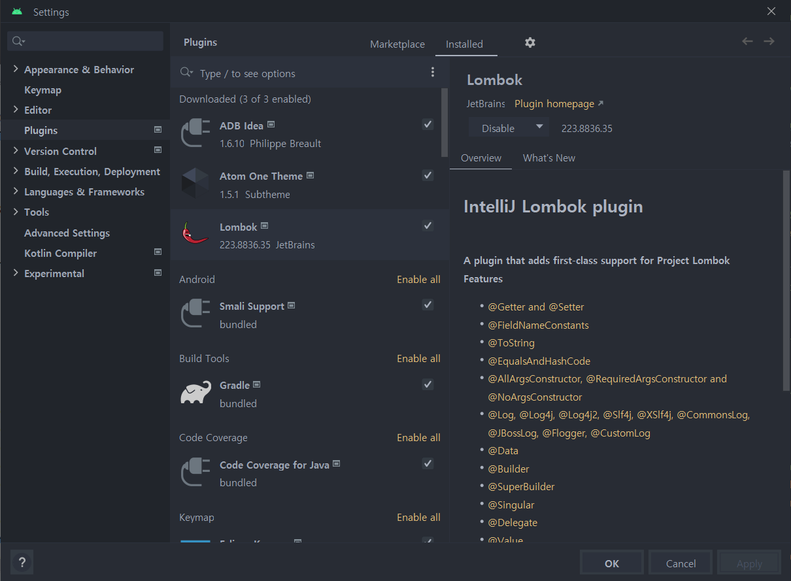Expand the Languages & Frameworks node
Screen dimensions: 791x581
pyautogui.click(x=16, y=191)
